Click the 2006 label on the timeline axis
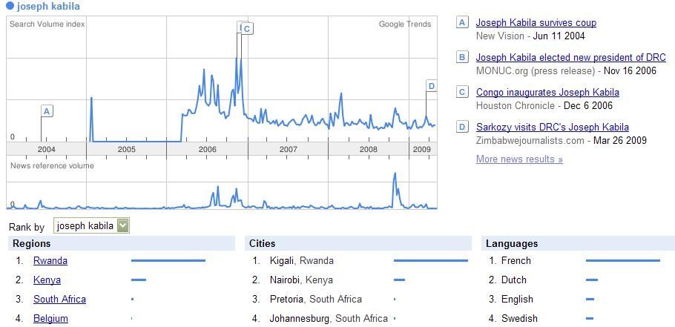675x327 pixels. pyautogui.click(x=207, y=149)
